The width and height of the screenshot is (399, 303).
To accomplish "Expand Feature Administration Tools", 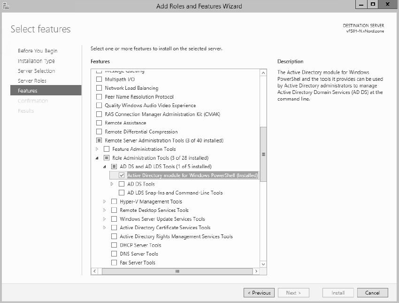I will (97, 149).
